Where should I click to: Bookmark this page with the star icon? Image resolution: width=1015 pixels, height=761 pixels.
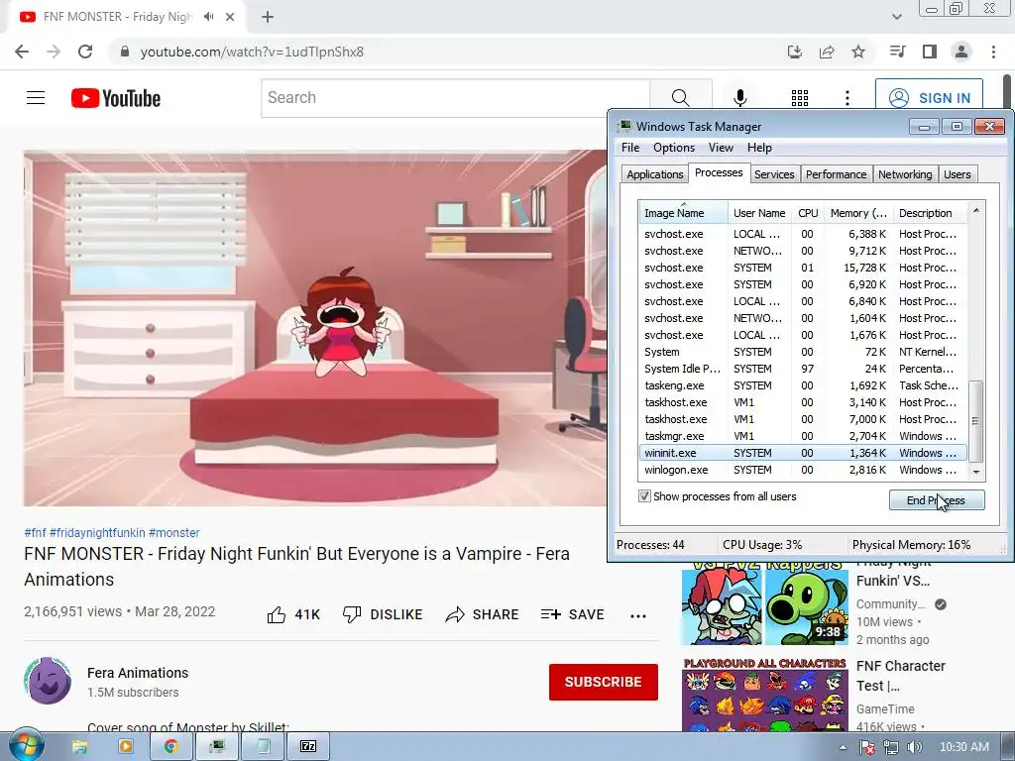pyautogui.click(x=858, y=52)
